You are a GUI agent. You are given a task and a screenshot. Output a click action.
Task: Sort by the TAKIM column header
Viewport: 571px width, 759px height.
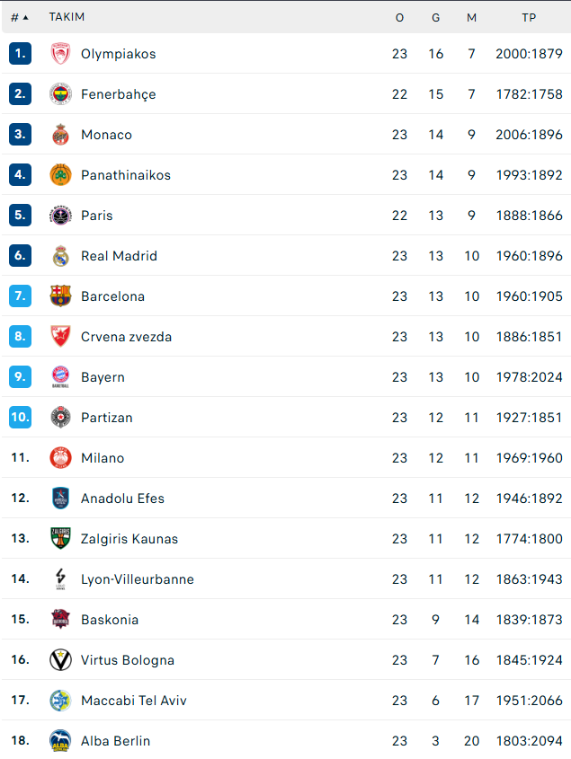pos(67,17)
